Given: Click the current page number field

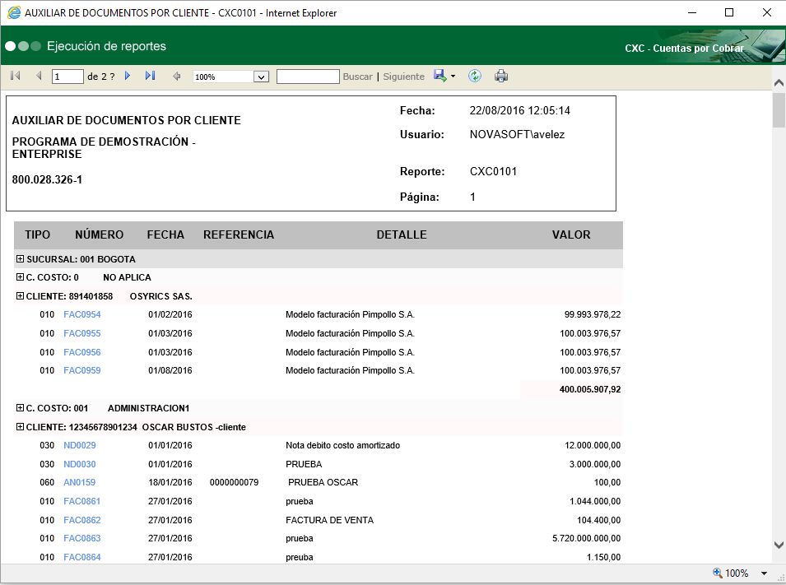Looking at the screenshot, I should coord(67,77).
